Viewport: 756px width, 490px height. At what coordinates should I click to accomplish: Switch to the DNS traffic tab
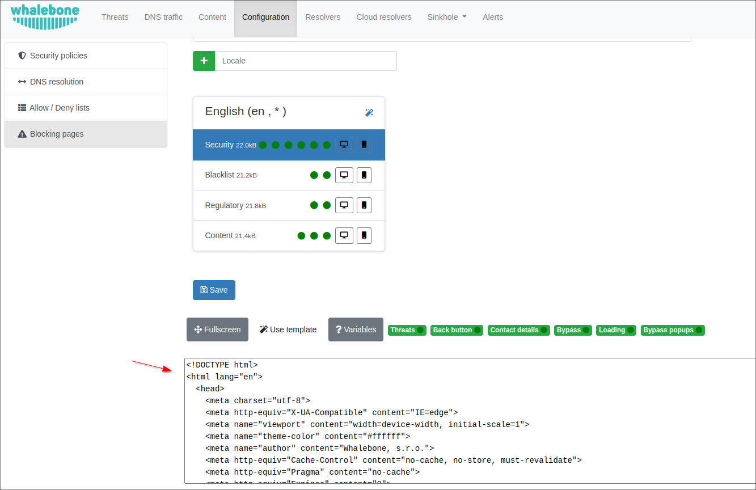pyautogui.click(x=163, y=17)
